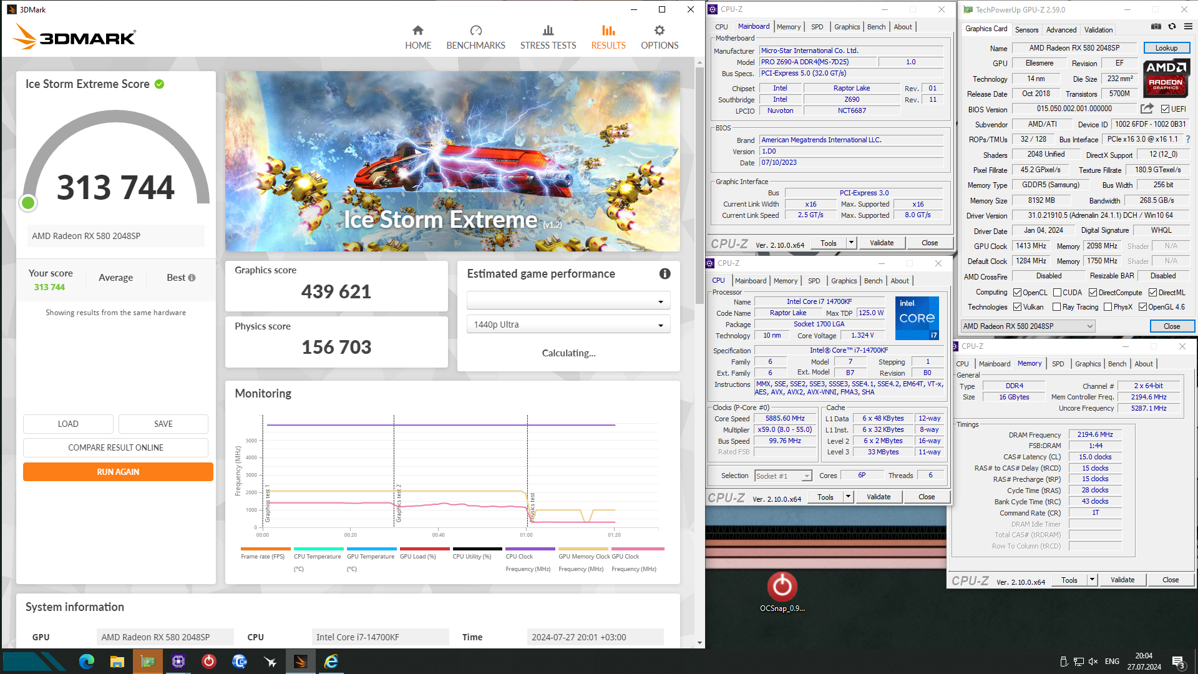1198x674 pixels.
Task: Click the Lookup button in GPU-Z
Action: pos(1166,48)
